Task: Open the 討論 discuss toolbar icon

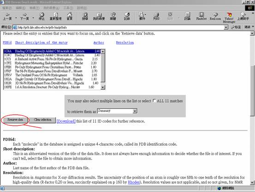Action: click(187, 17)
